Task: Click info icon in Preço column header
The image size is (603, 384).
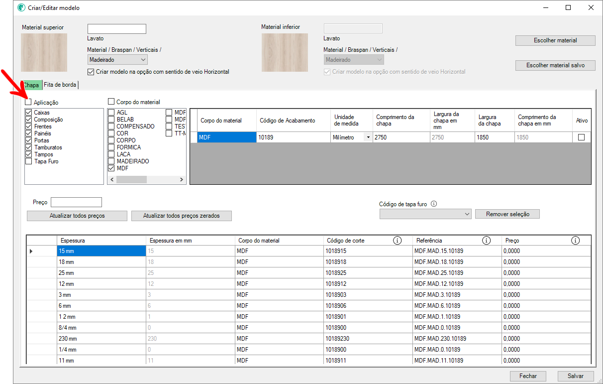Action: click(x=575, y=241)
